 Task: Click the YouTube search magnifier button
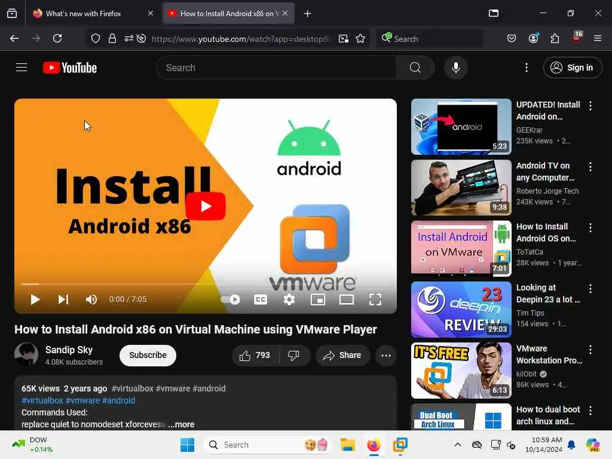(415, 68)
